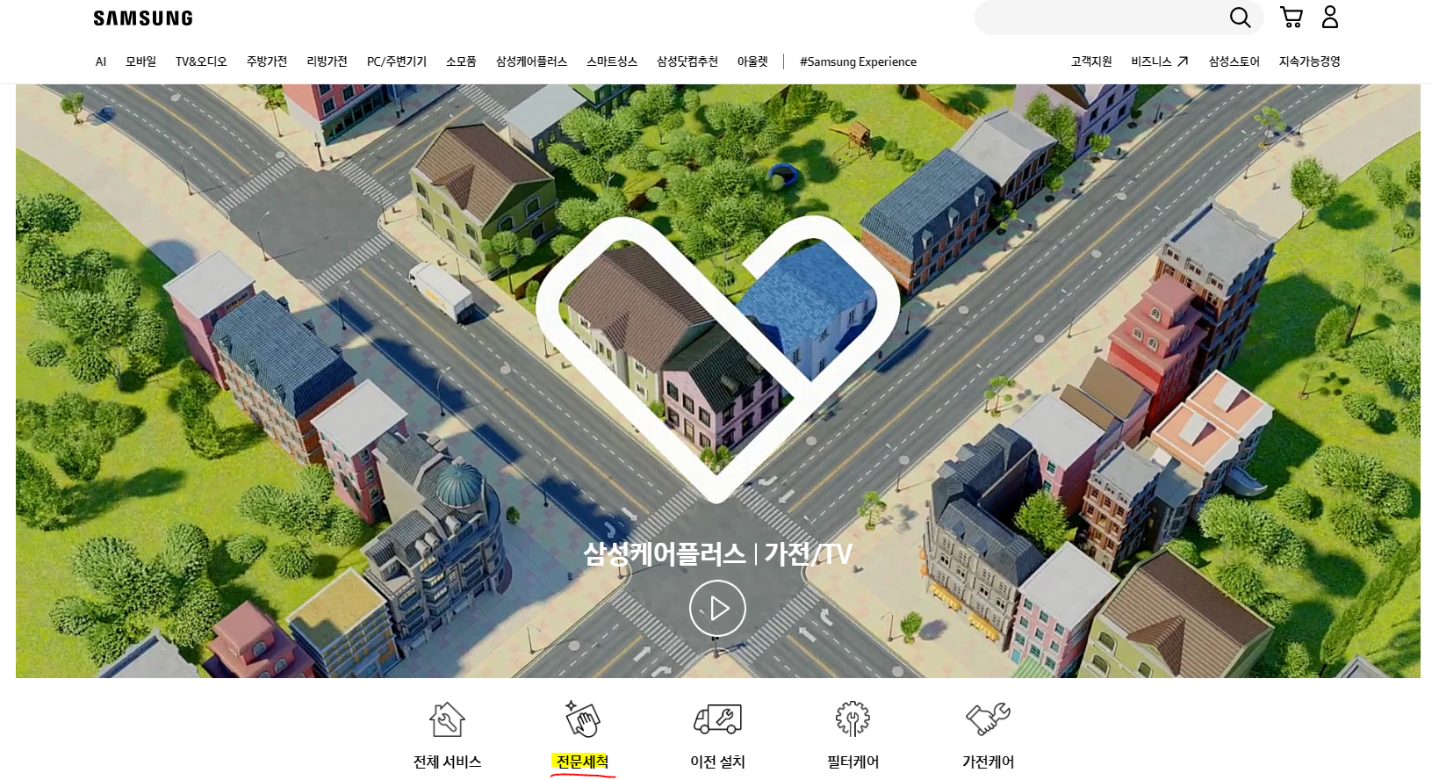Click the 전체 서비스 house wrench icon

447,719
